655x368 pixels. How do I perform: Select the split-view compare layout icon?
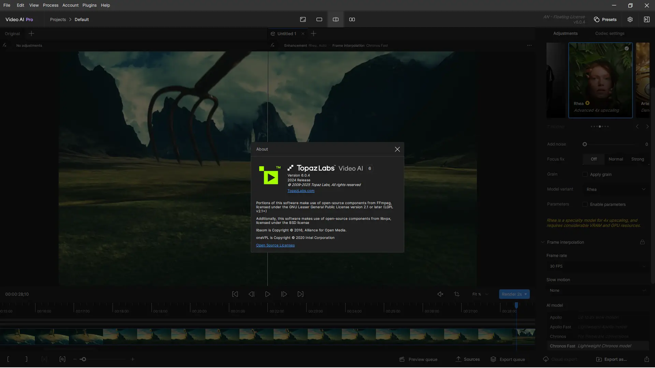tap(336, 19)
